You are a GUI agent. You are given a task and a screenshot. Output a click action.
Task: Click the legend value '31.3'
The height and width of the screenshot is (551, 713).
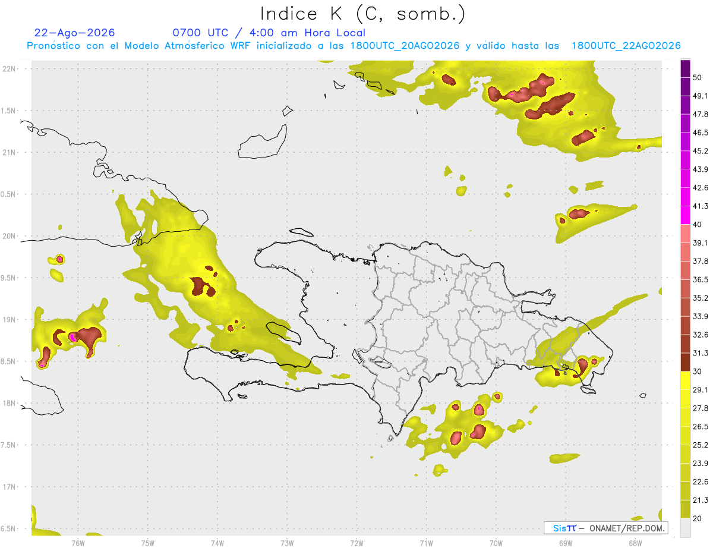701,353
